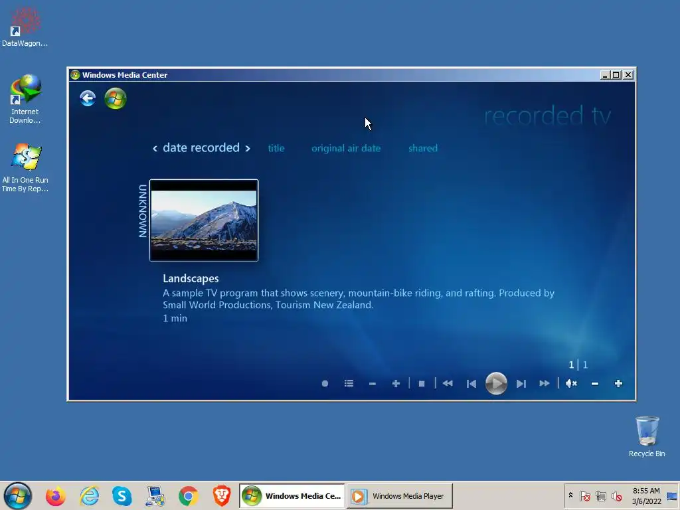Viewport: 680px width, 510px height.
Task: Play the selected recording
Action: [x=496, y=383]
